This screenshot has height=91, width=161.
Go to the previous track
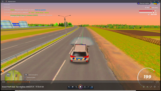73,87
